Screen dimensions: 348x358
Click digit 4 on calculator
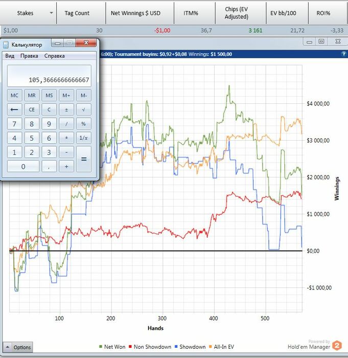(14, 138)
